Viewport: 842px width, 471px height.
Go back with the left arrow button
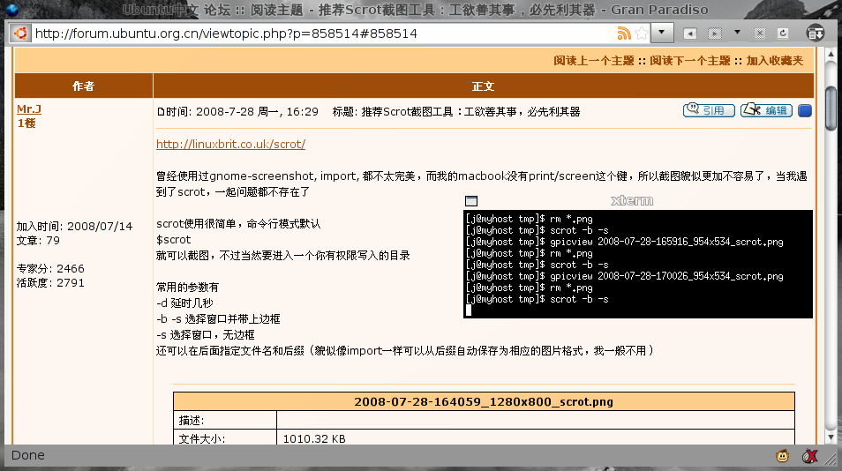[690, 34]
